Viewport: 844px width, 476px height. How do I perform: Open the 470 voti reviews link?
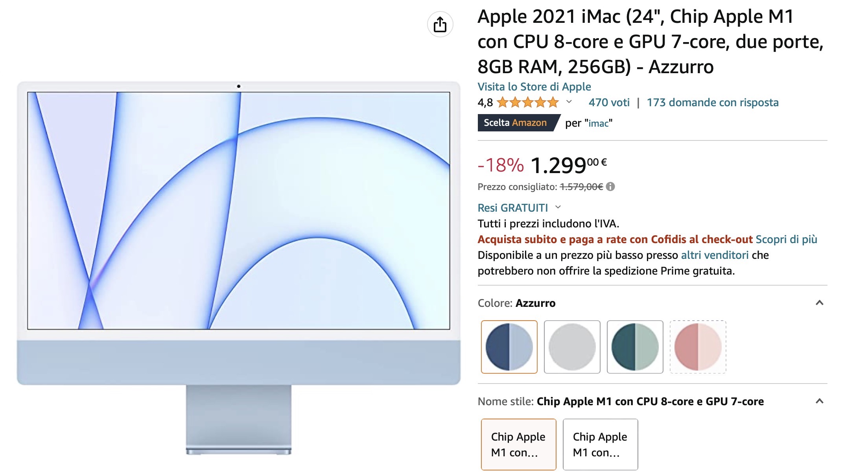click(609, 103)
